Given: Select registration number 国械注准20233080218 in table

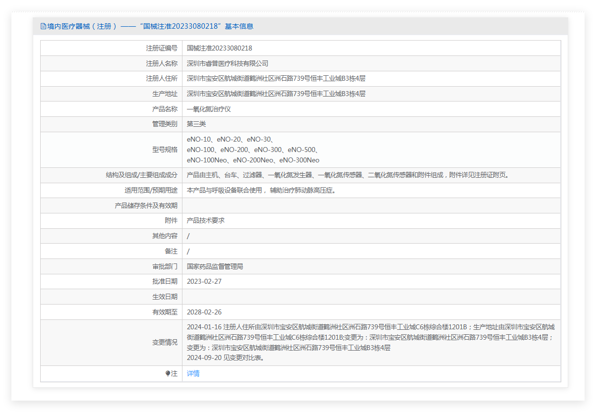Looking at the screenshot, I should pyautogui.click(x=219, y=48).
